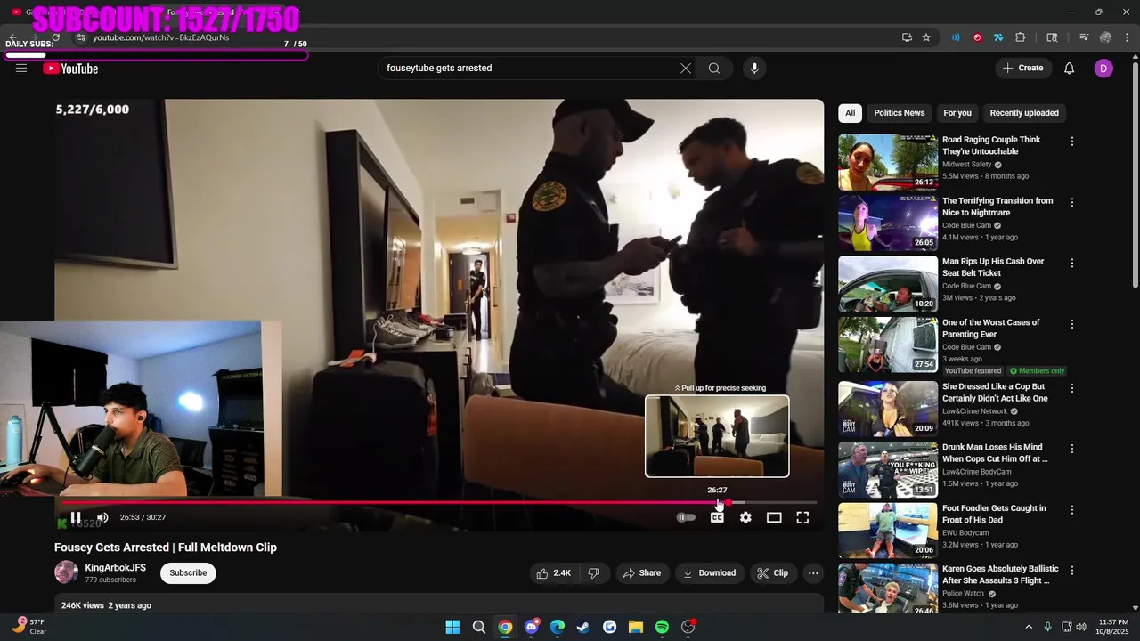The height and width of the screenshot is (641, 1140).
Task: Click the Members only badge
Action: point(1038,371)
